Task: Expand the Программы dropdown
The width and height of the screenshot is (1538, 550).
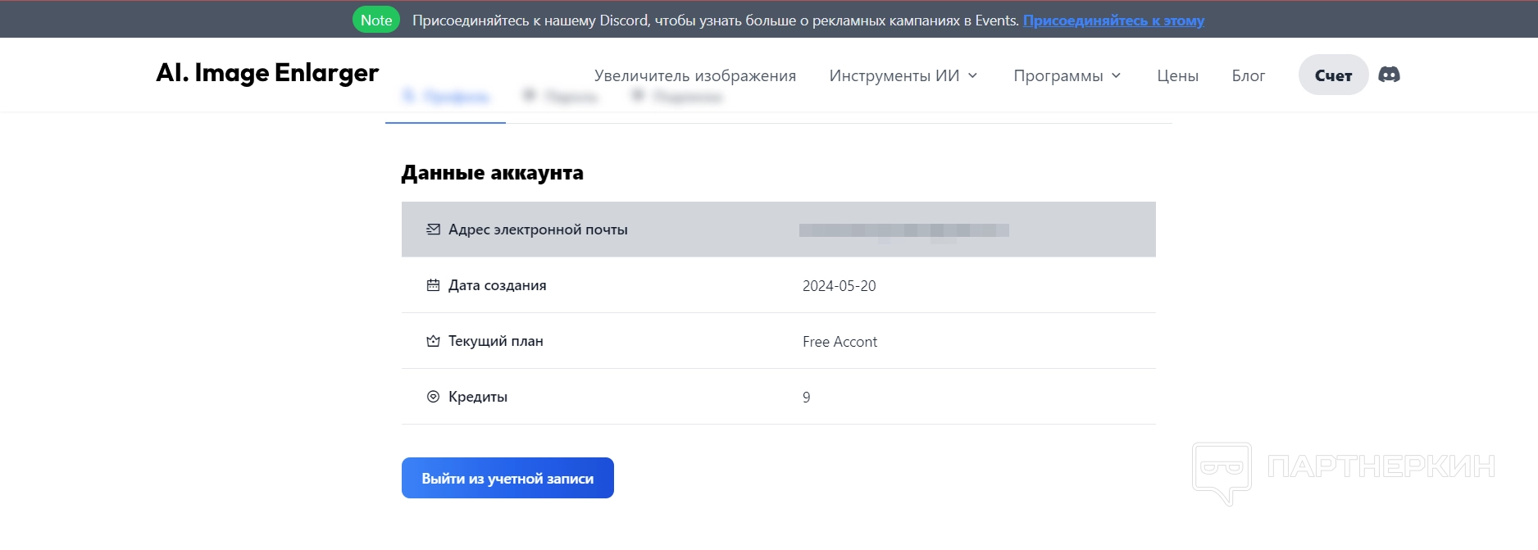Action: (x=1067, y=75)
